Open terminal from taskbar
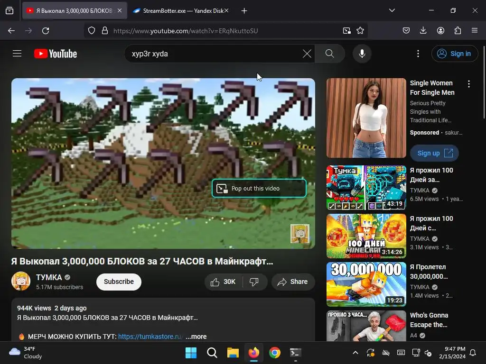 click(295, 353)
